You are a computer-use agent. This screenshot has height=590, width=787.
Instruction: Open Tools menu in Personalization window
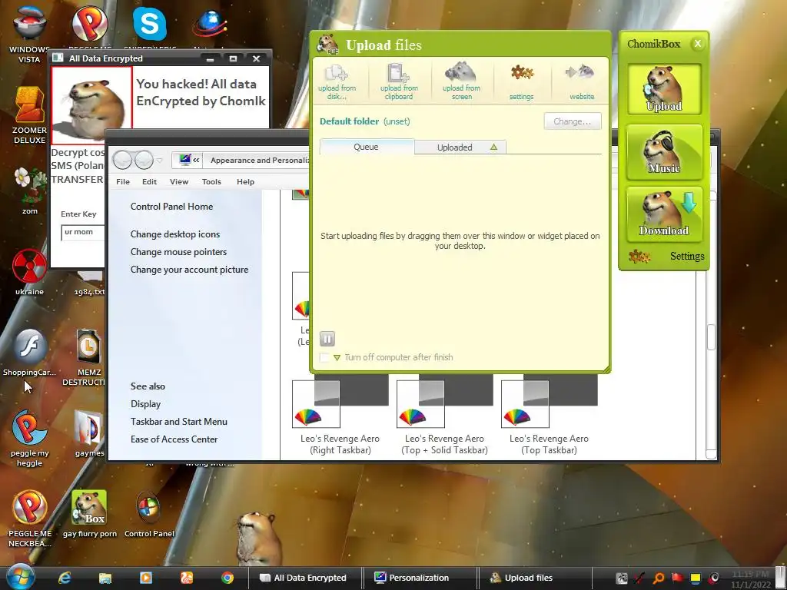click(x=211, y=181)
